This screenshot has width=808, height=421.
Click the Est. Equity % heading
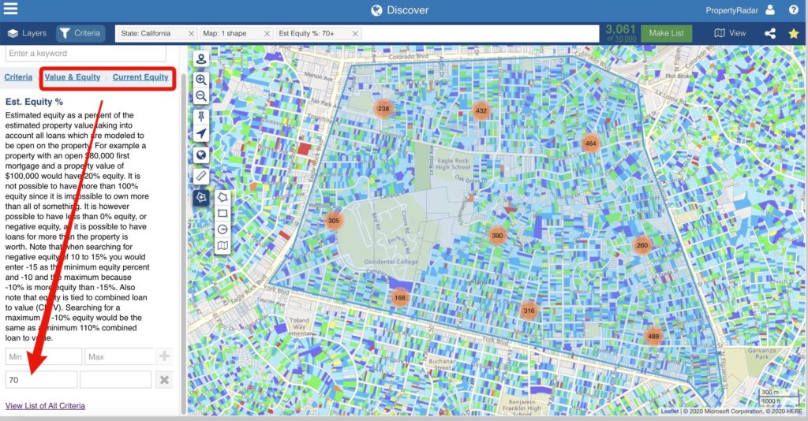click(34, 102)
